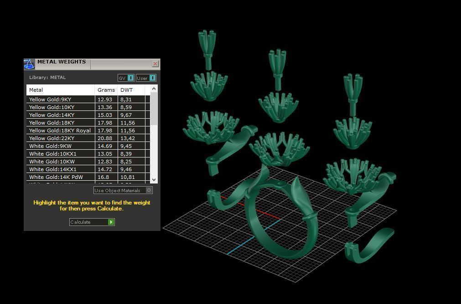The height and width of the screenshot is (304, 461).
Task: Click the 12.93 grams value
Action: [105, 100]
